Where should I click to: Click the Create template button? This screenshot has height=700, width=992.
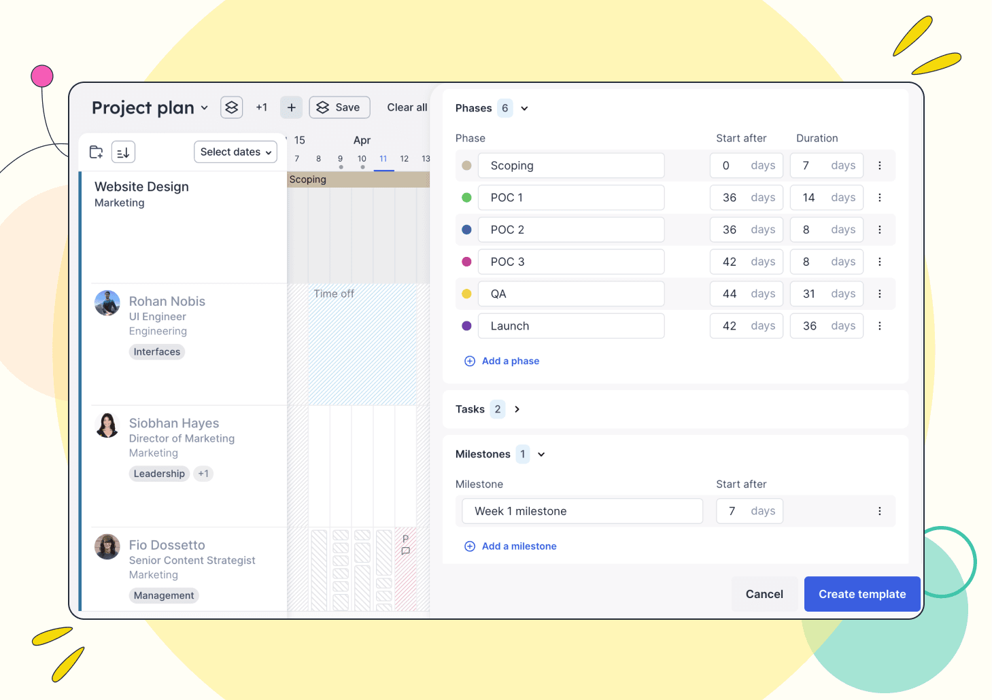tap(861, 594)
